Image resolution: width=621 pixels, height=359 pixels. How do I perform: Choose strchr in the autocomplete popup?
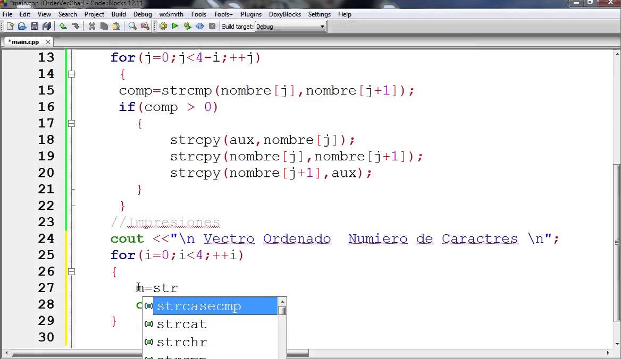tap(182, 342)
